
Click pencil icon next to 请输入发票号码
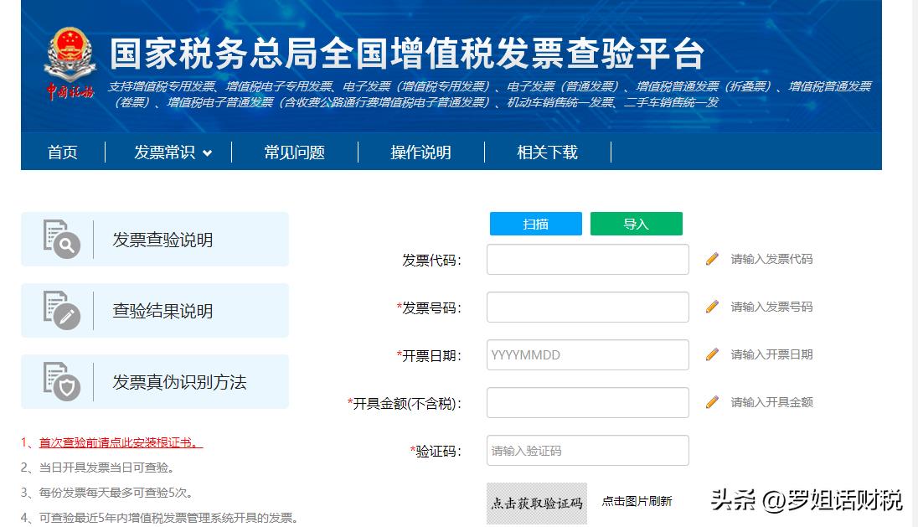click(712, 307)
